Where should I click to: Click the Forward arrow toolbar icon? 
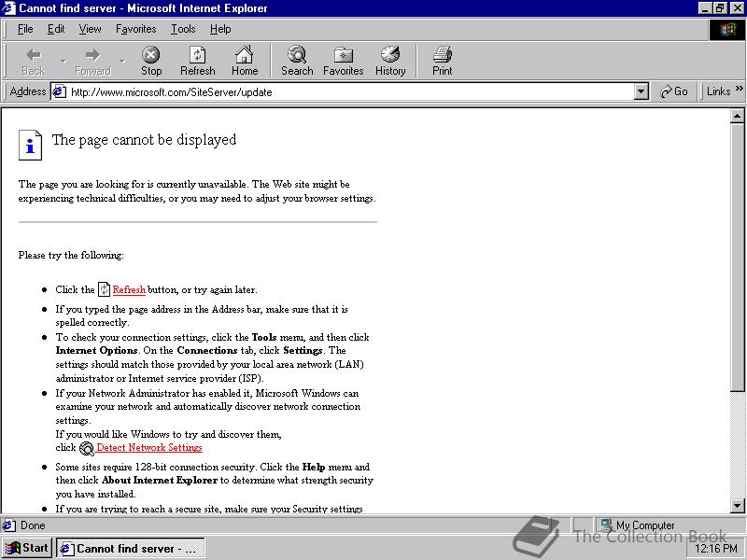[92, 55]
